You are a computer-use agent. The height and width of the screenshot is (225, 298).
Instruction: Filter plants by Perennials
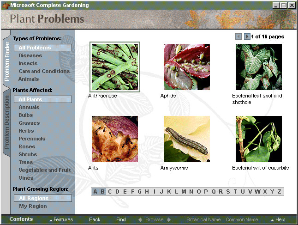pyautogui.click(x=32, y=139)
